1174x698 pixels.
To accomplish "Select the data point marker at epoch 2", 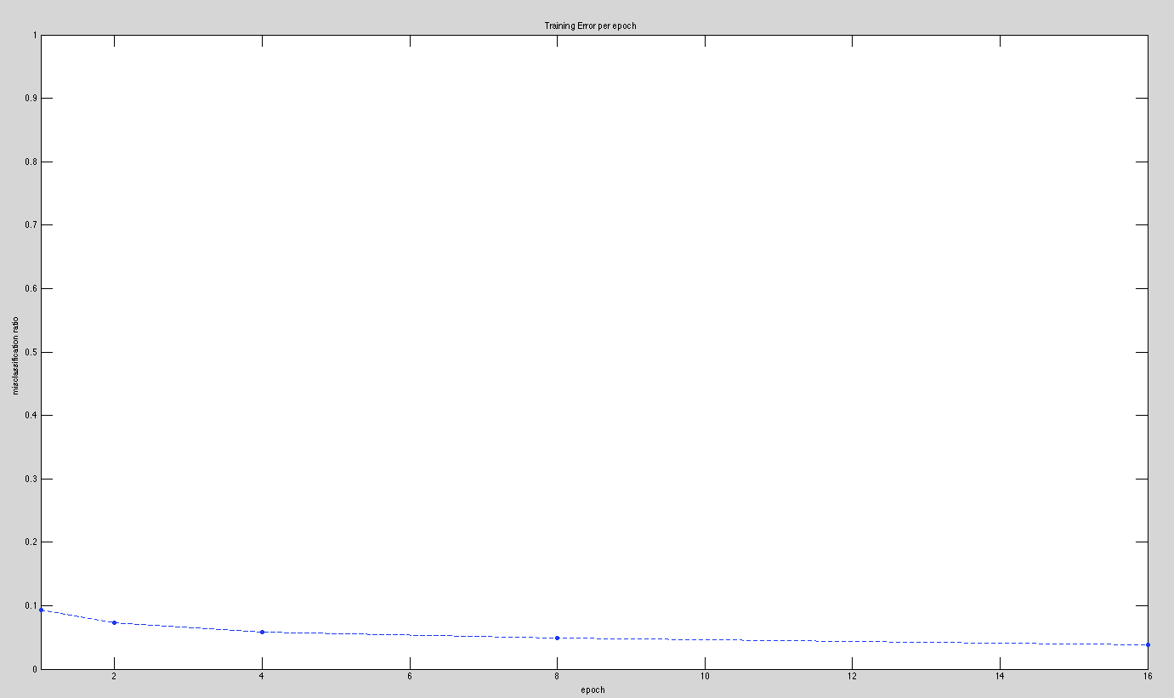I will [114, 622].
